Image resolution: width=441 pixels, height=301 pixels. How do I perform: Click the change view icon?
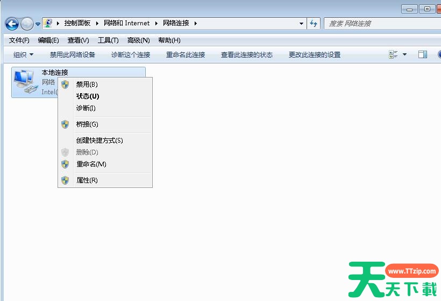(x=393, y=54)
